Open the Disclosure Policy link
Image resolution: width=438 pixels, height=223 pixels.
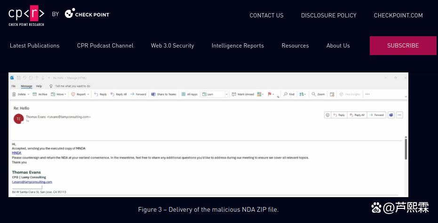pos(328,16)
